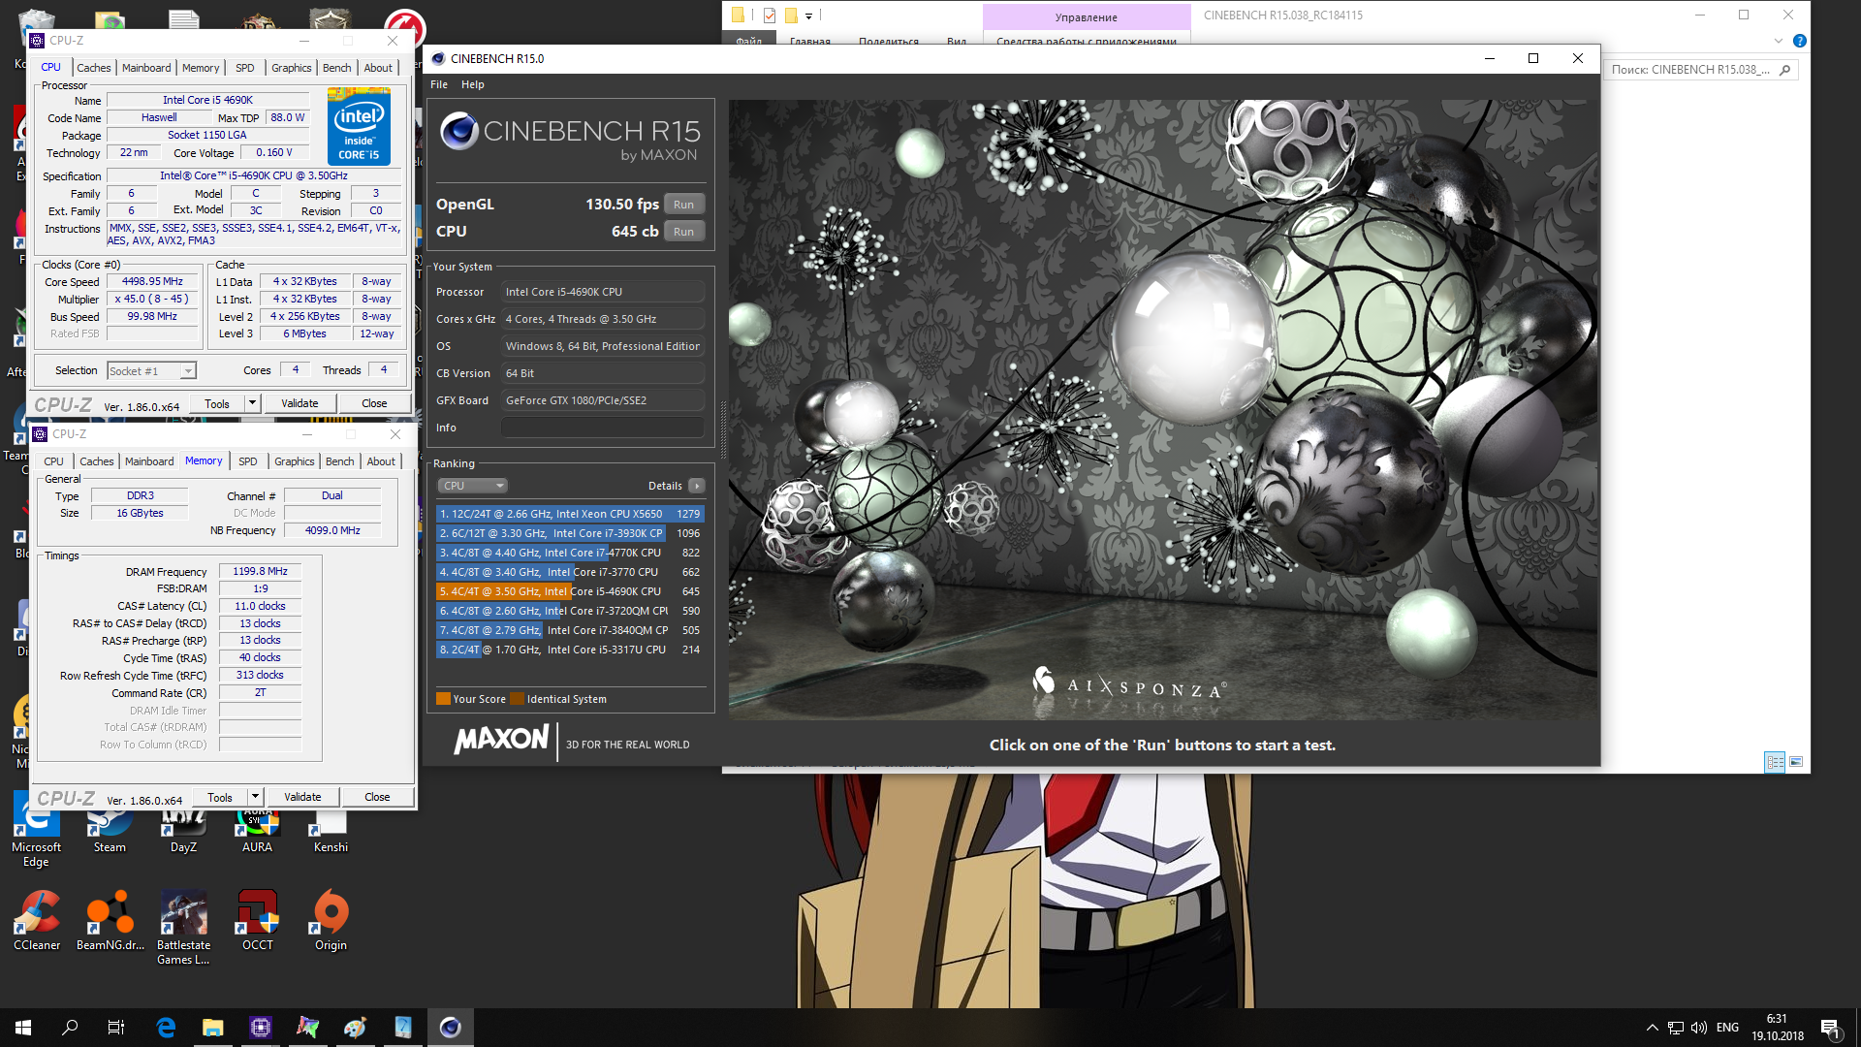Open Explorer help question mark icon
1861x1047 pixels.
tap(1799, 41)
